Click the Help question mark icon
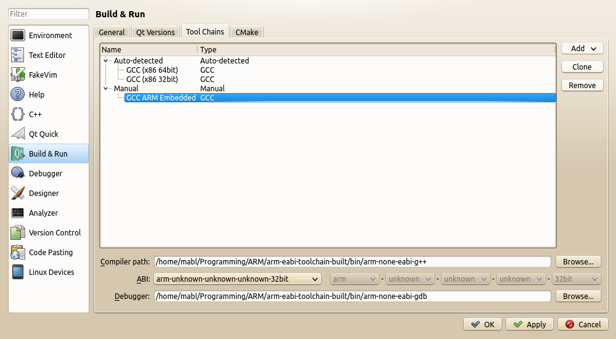This screenshot has width=616, height=339. click(18, 94)
